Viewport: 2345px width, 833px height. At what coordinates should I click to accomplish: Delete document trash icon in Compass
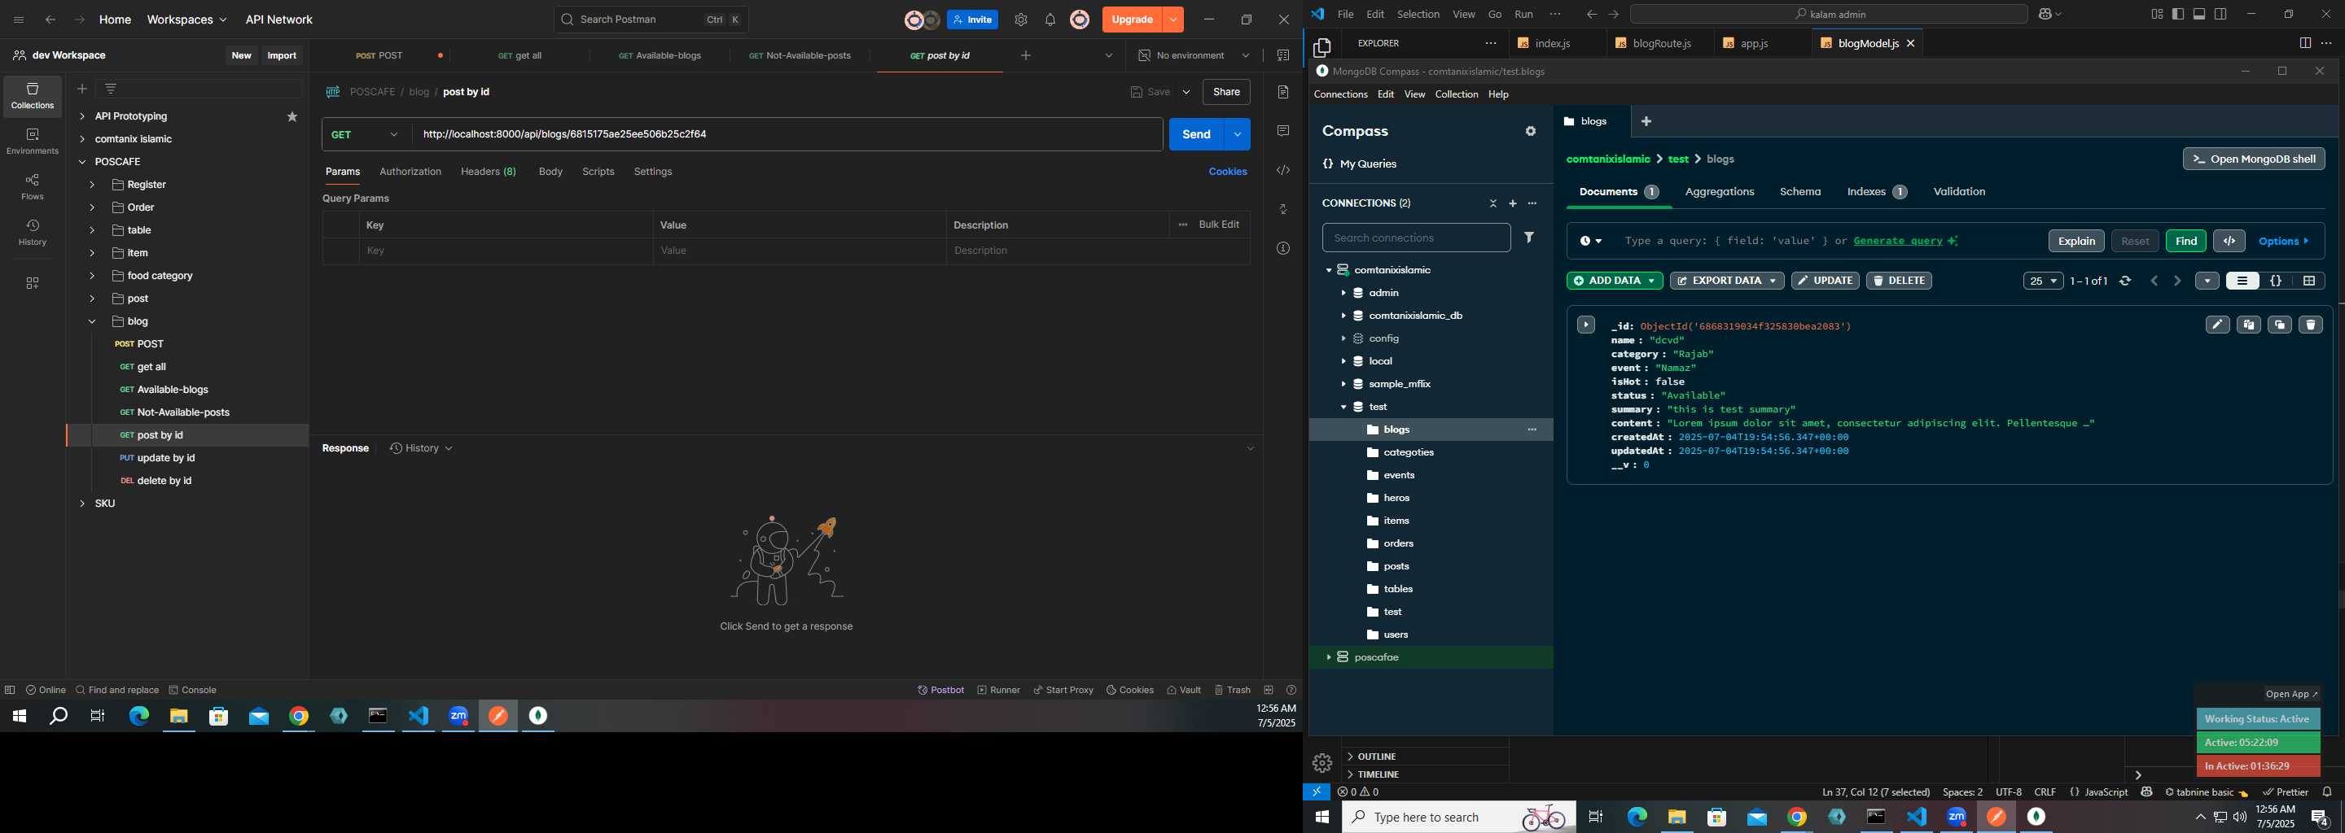2309,325
